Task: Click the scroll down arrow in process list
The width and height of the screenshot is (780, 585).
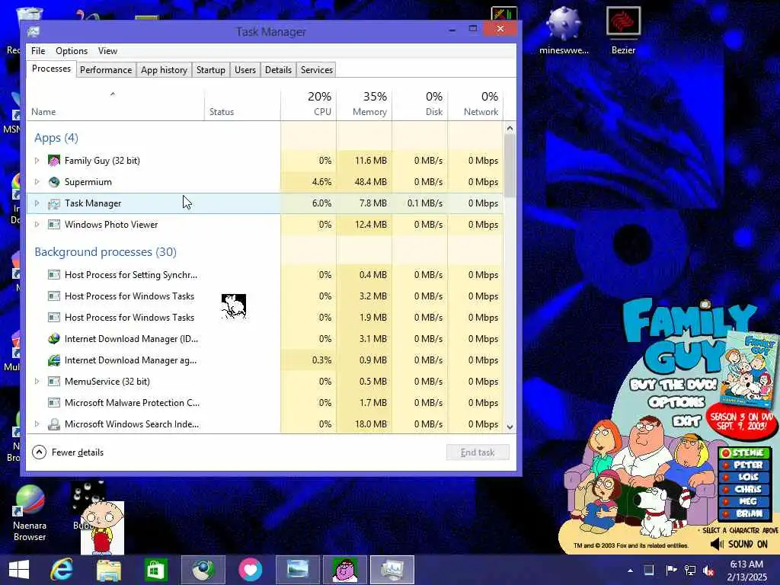Action: [x=510, y=427]
